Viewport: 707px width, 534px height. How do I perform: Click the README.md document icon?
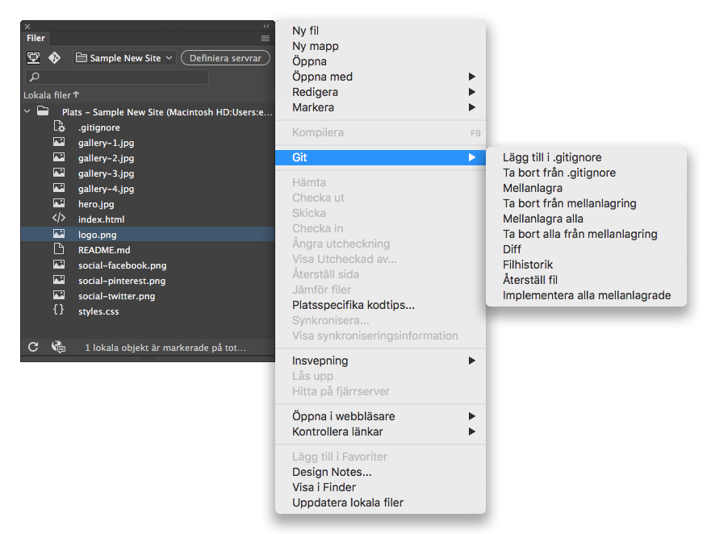59,249
